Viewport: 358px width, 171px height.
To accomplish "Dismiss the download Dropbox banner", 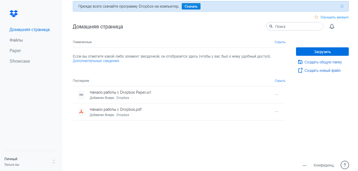I will pyautogui.click(x=342, y=6).
